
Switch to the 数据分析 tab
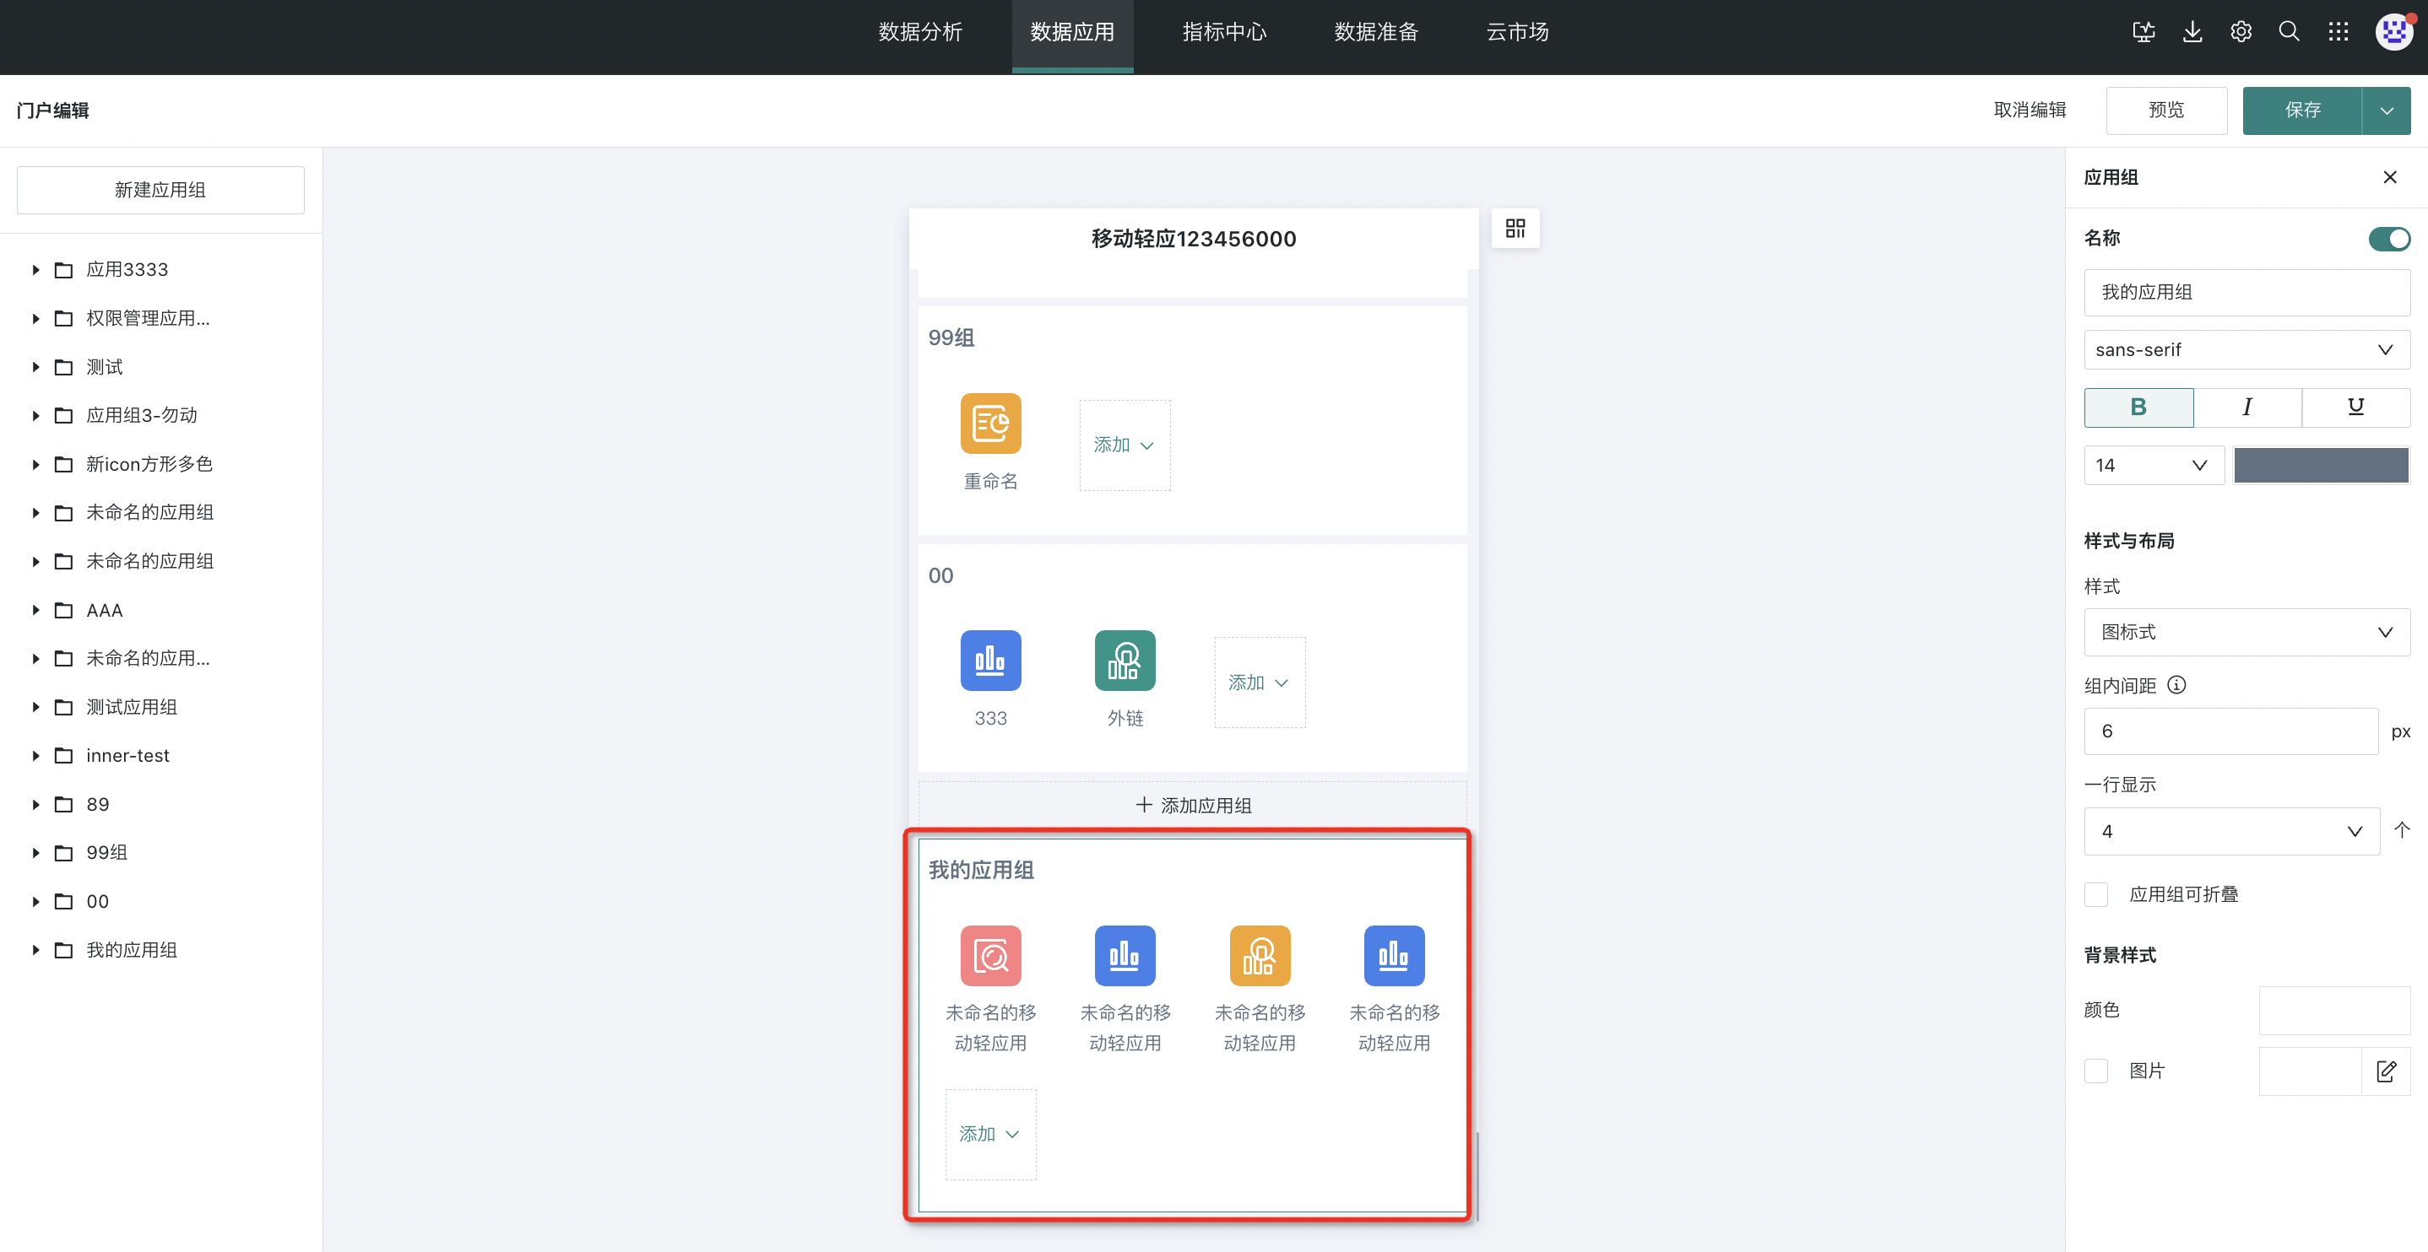[920, 32]
